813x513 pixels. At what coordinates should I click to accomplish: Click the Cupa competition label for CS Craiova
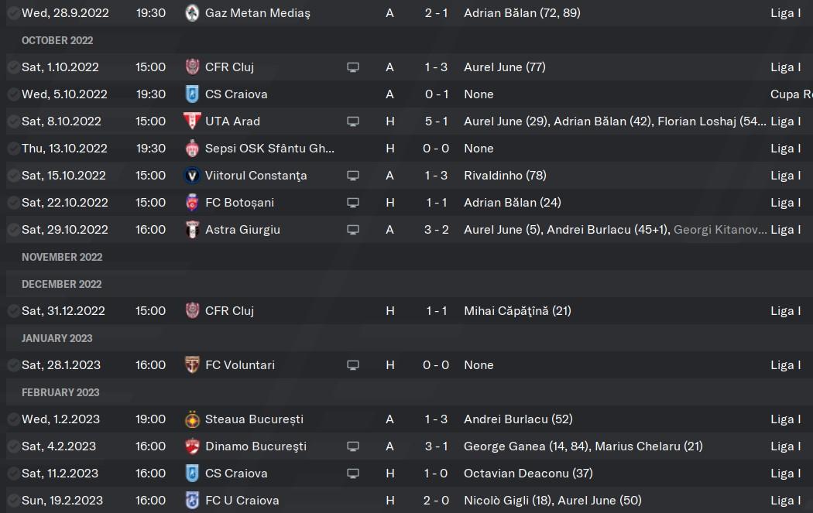[791, 94]
